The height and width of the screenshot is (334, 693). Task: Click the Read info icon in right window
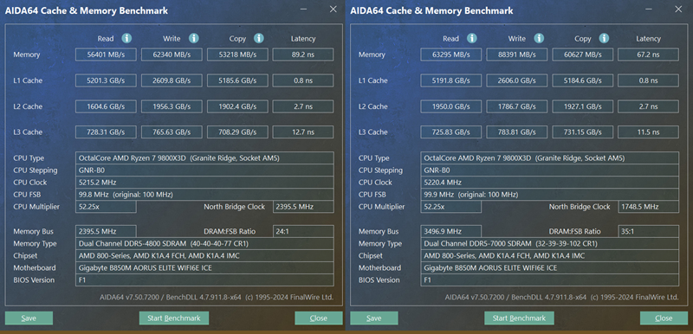pos(472,38)
